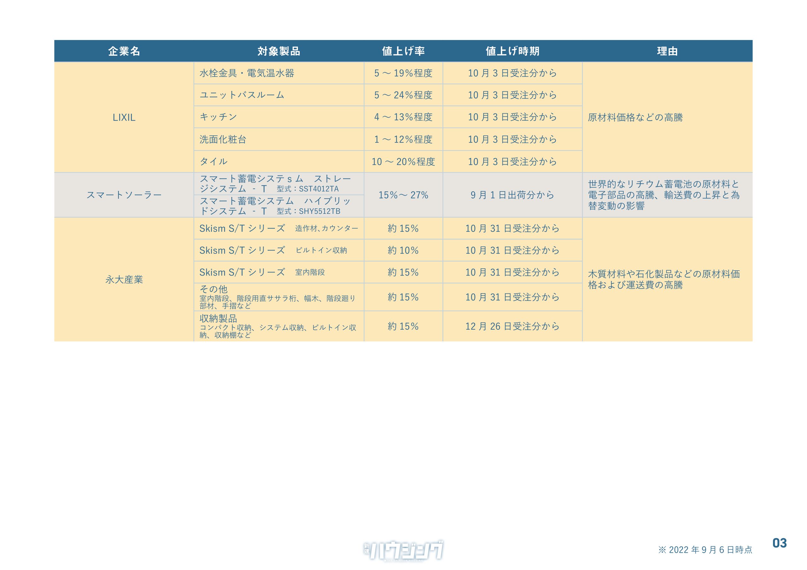Click the 対象製品 column header
Screen dimensions: 807x570
coord(279,51)
